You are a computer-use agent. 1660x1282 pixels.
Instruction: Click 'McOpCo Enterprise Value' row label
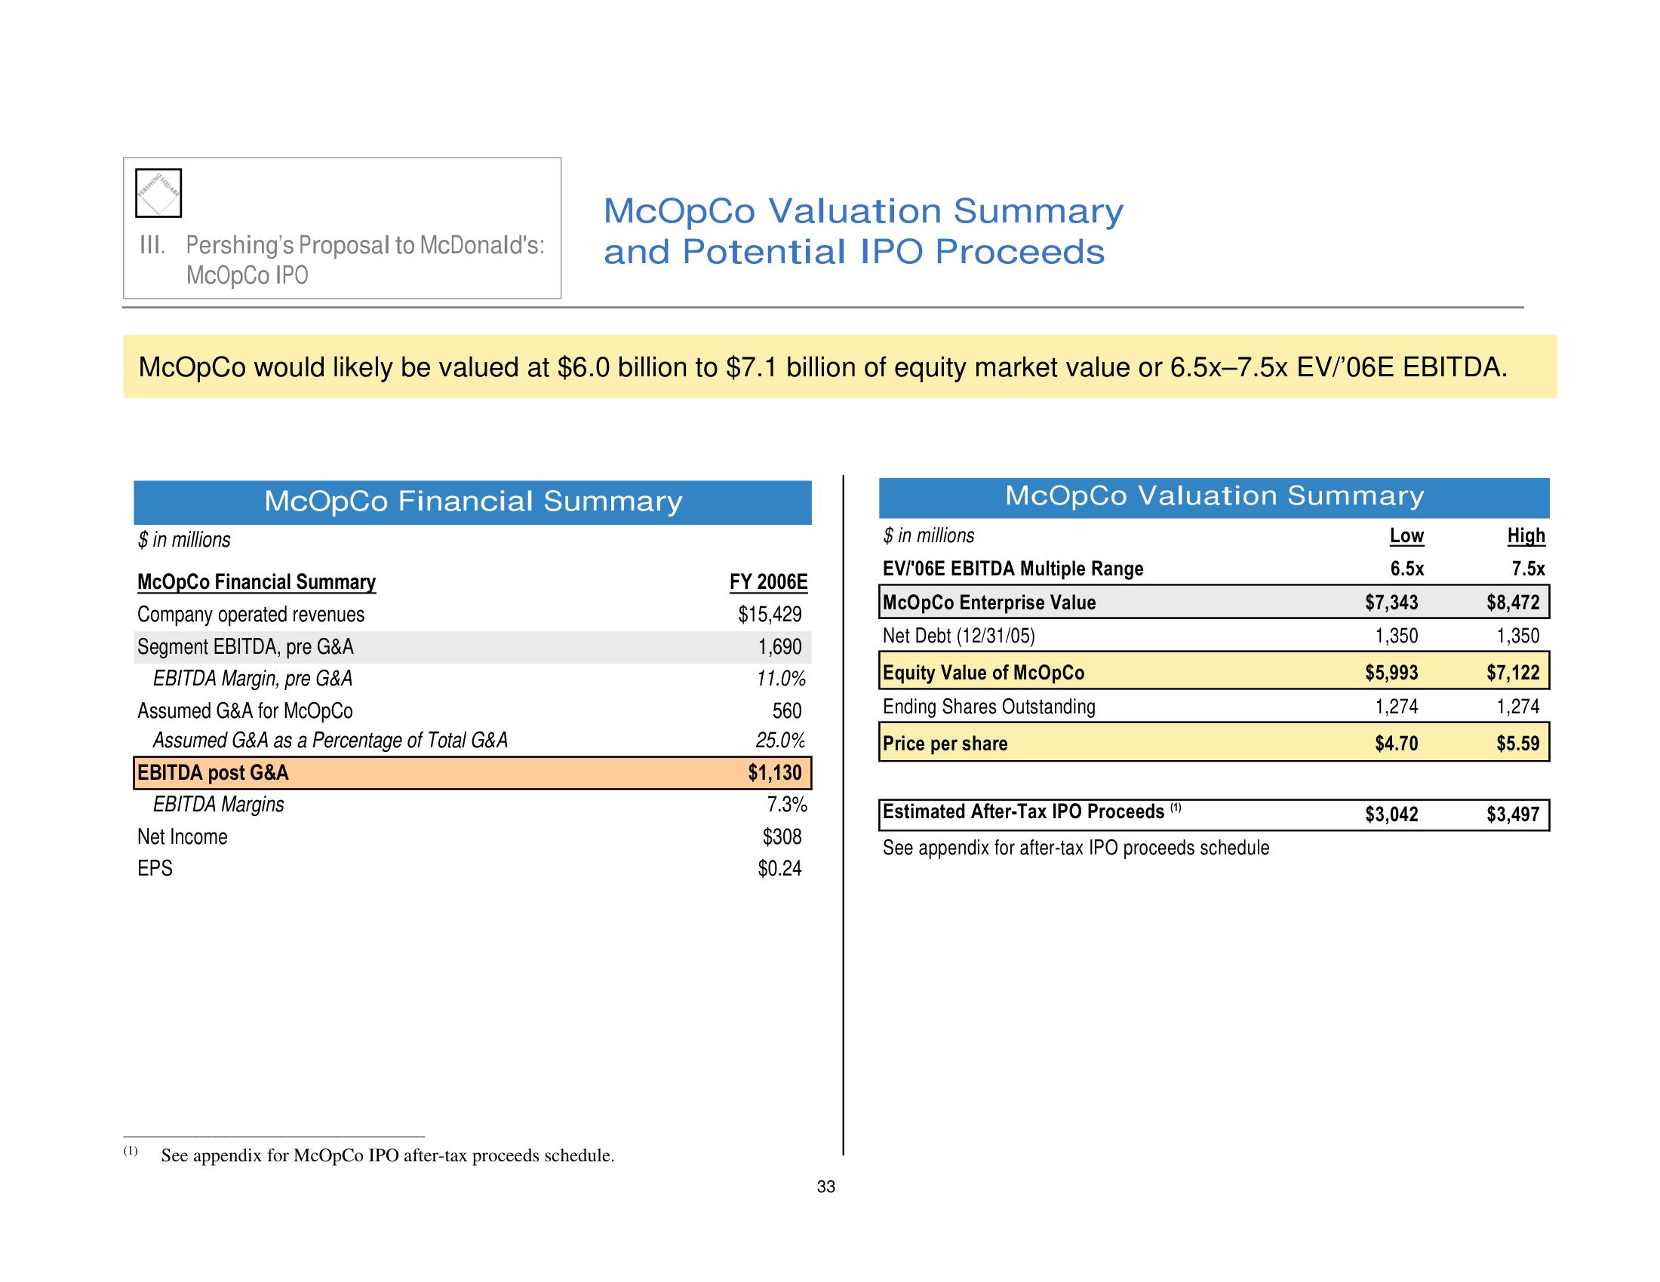[989, 603]
